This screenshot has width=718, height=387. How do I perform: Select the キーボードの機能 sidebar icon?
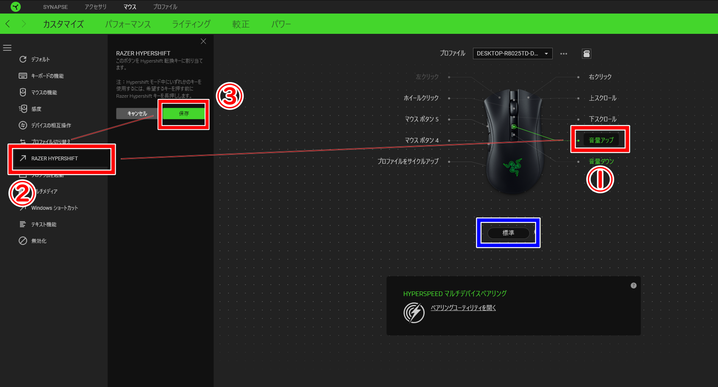(x=23, y=76)
